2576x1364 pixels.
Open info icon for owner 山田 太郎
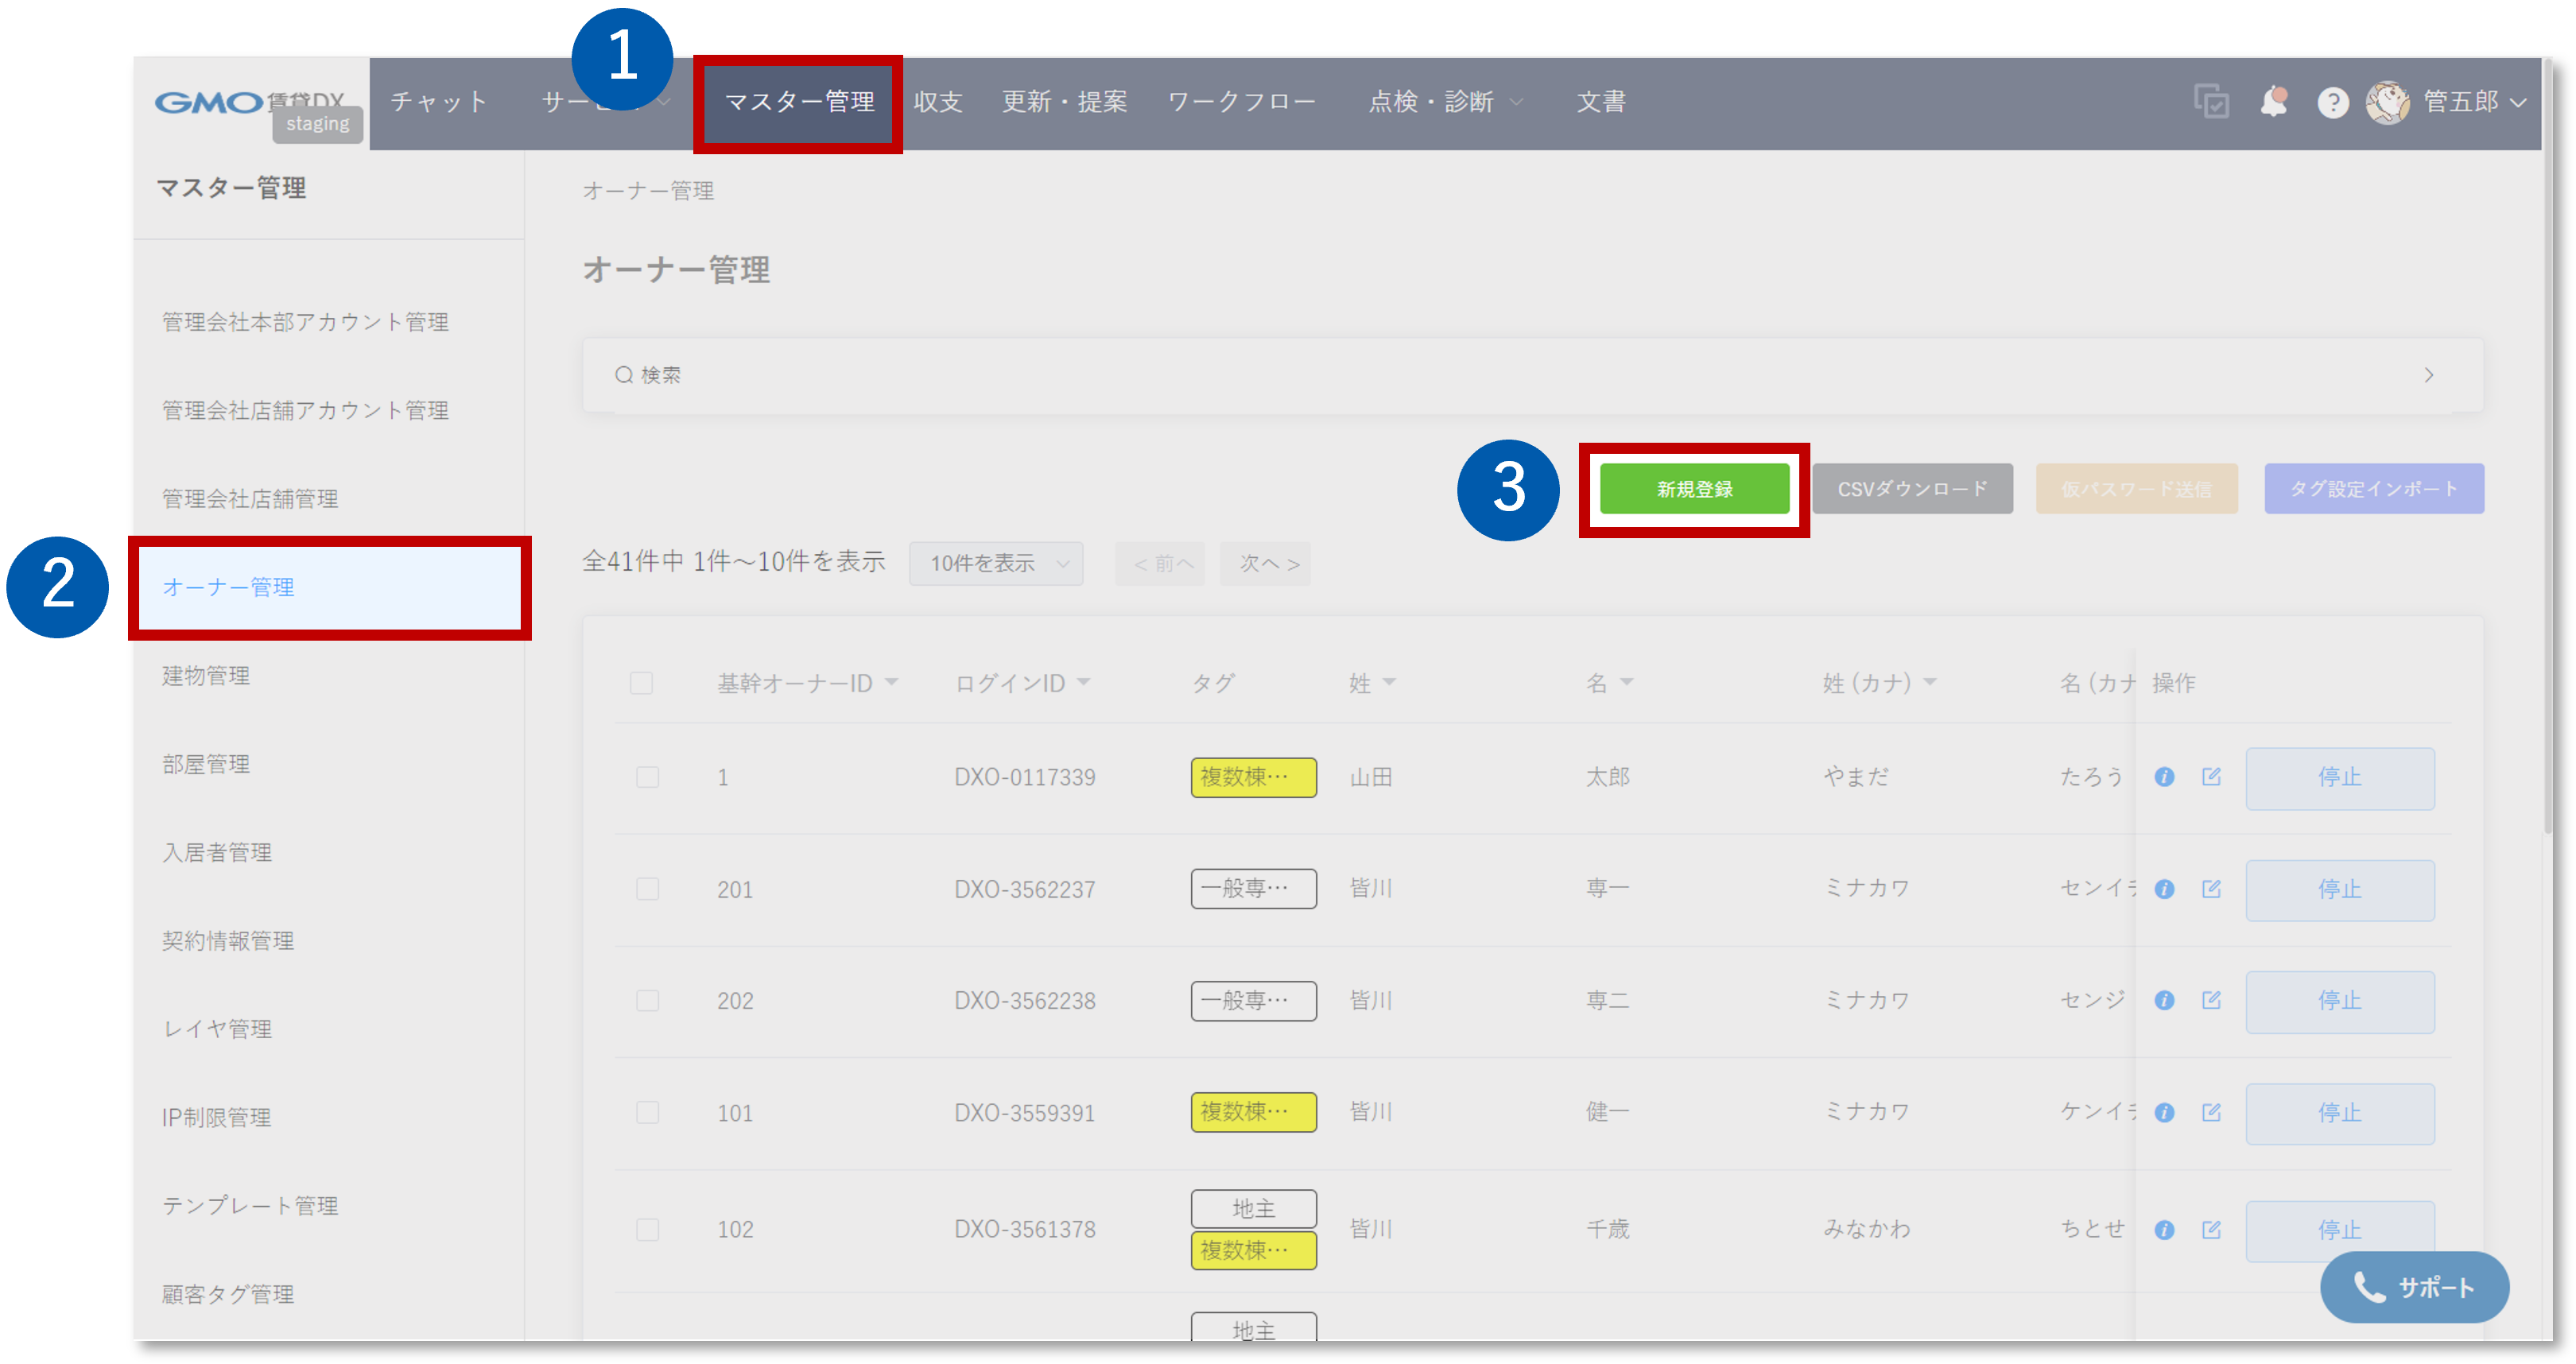coord(2164,777)
